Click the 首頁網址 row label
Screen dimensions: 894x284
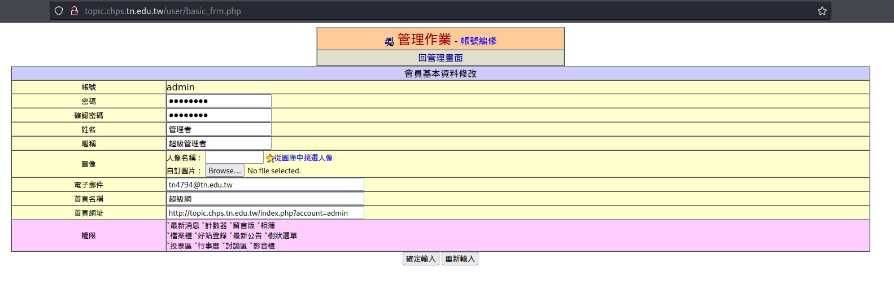pos(89,213)
